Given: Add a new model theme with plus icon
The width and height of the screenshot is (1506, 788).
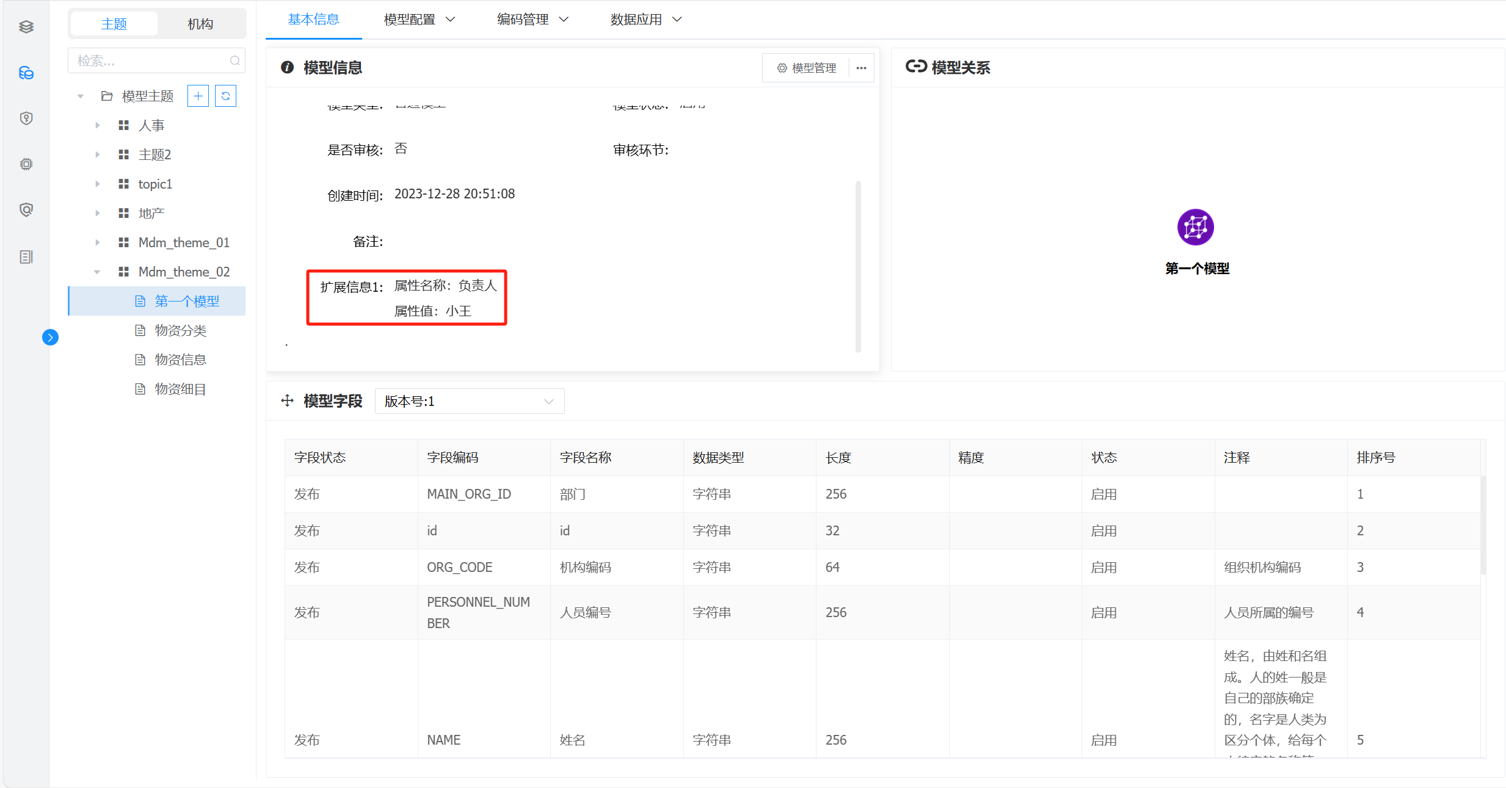Looking at the screenshot, I should click(x=198, y=96).
